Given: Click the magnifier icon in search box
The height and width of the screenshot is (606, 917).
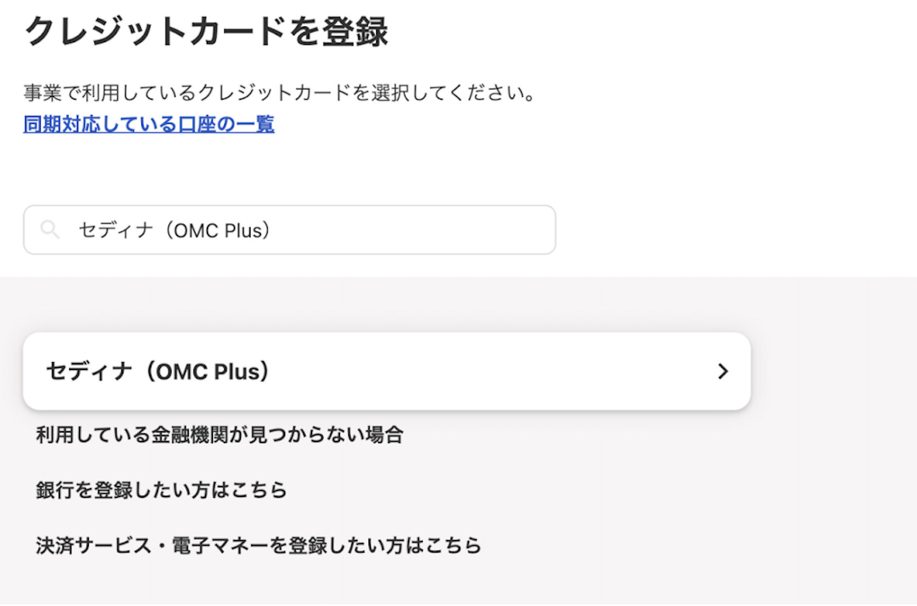Looking at the screenshot, I should pos(50,230).
